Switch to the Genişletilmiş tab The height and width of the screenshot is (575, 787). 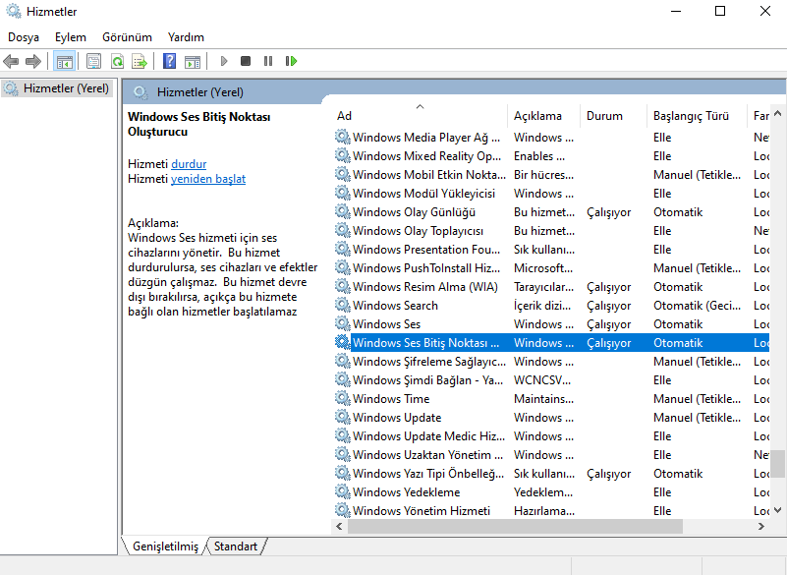(165, 546)
